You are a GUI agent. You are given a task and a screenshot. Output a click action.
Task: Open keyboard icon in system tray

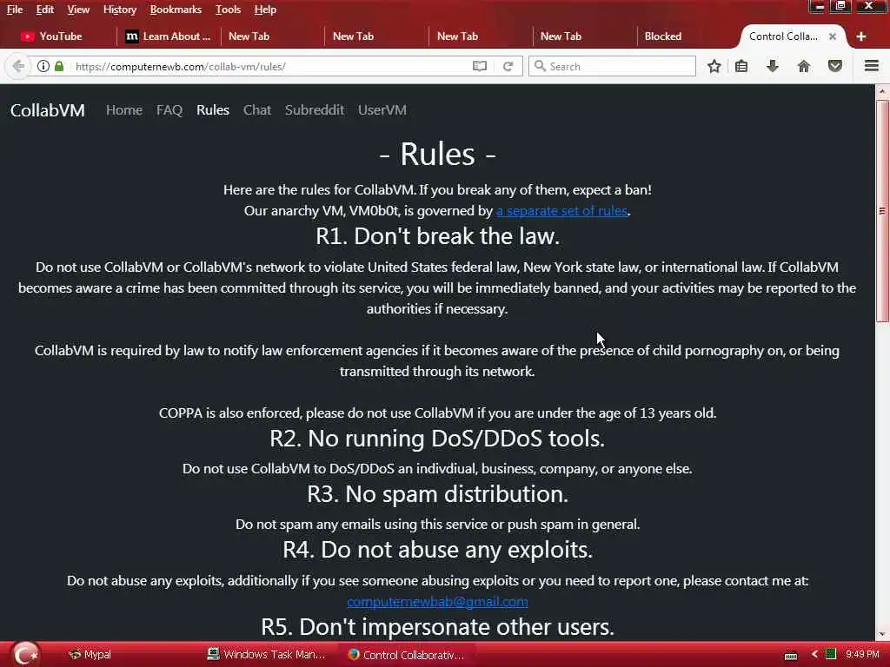click(x=791, y=656)
